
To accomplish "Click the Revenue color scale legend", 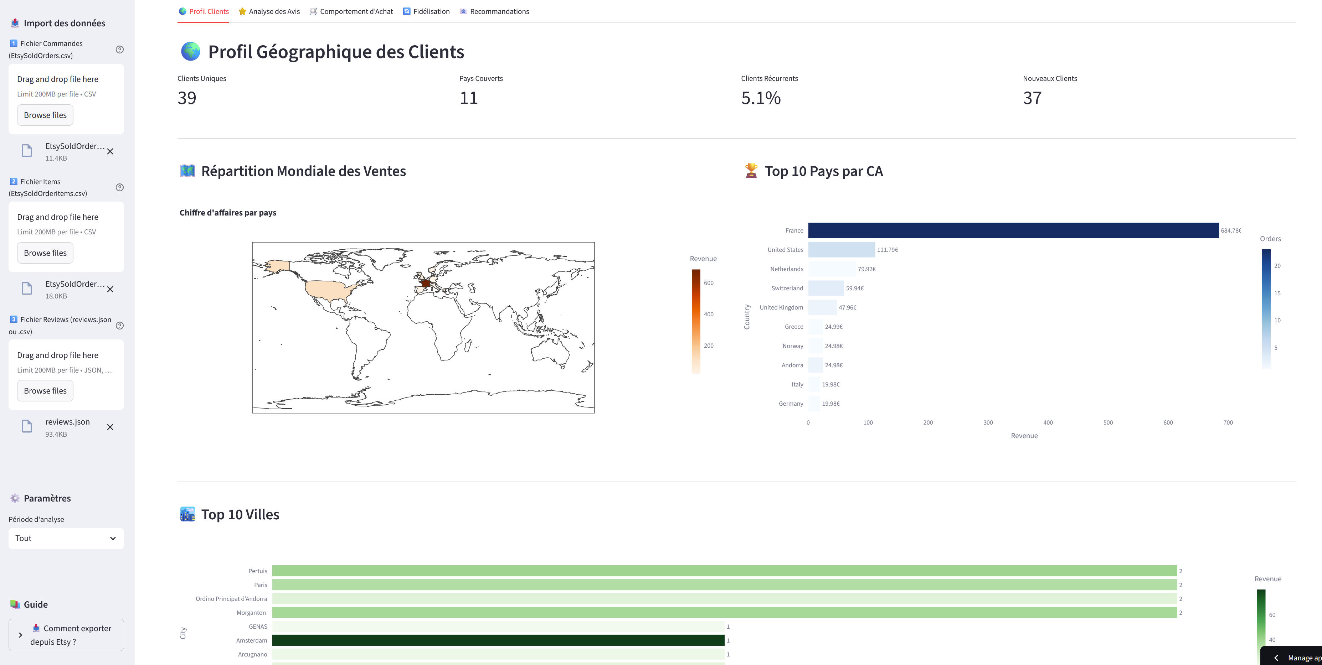I will (x=696, y=323).
